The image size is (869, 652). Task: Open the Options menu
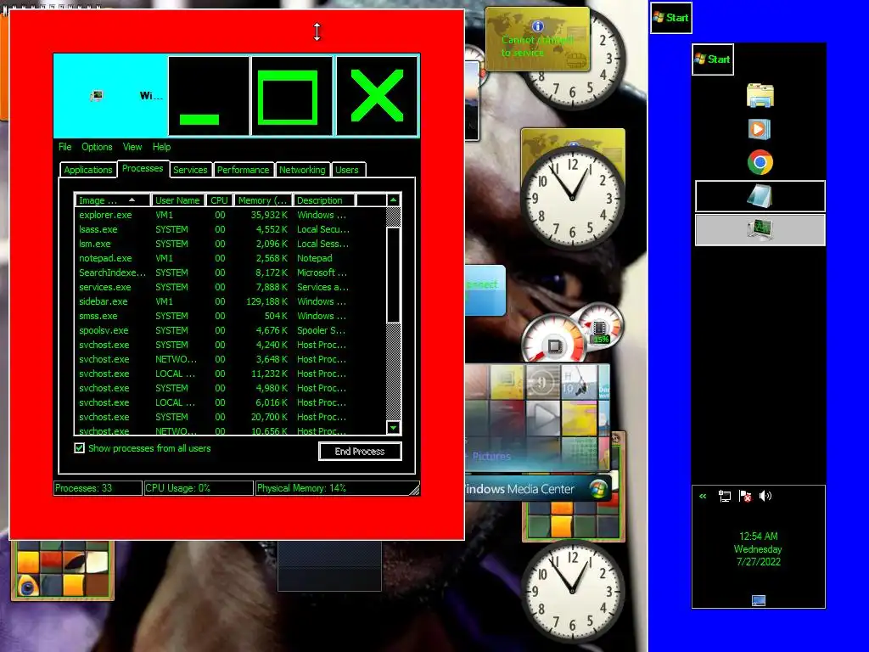click(97, 147)
